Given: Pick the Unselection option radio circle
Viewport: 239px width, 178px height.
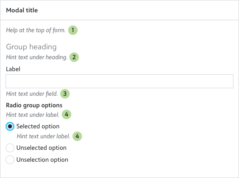Looking at the screenshot, I should tap(10, 160).
